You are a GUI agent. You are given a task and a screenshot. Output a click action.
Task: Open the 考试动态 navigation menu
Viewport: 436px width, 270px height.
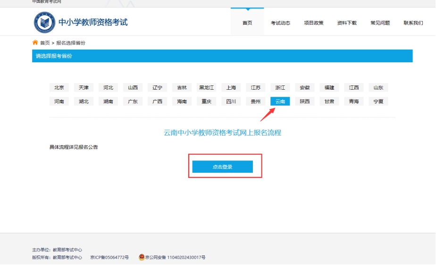[280, 23]
